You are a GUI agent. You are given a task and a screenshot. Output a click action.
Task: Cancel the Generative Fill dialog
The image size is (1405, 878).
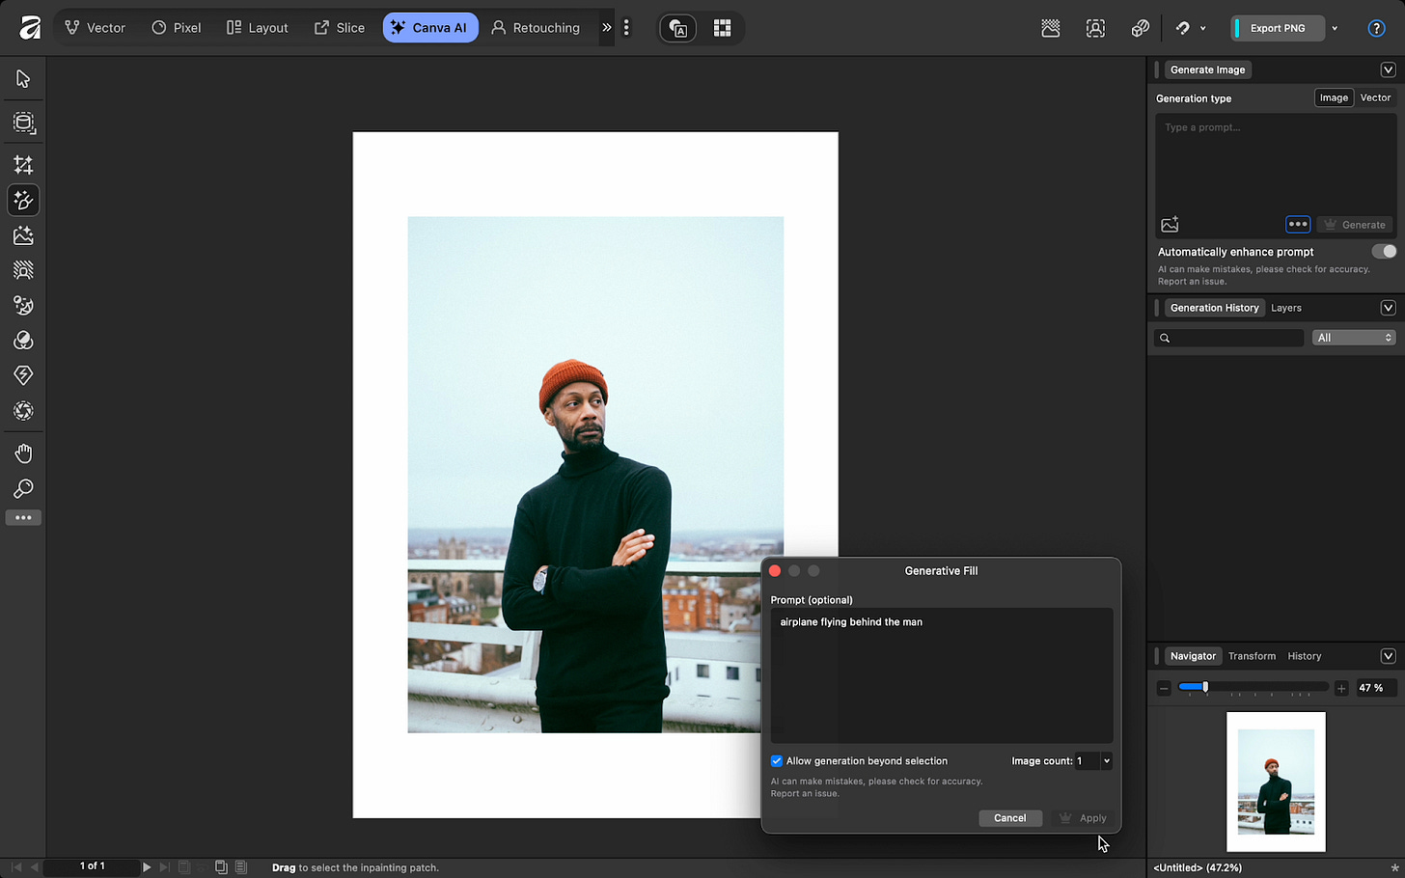(1009, 818)
